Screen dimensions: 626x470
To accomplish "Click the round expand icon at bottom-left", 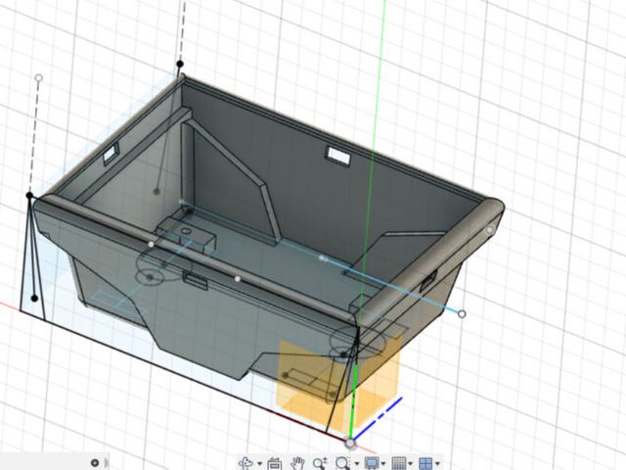I will pos(95,462).
